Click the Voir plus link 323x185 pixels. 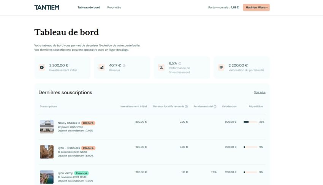pos(260,92)
